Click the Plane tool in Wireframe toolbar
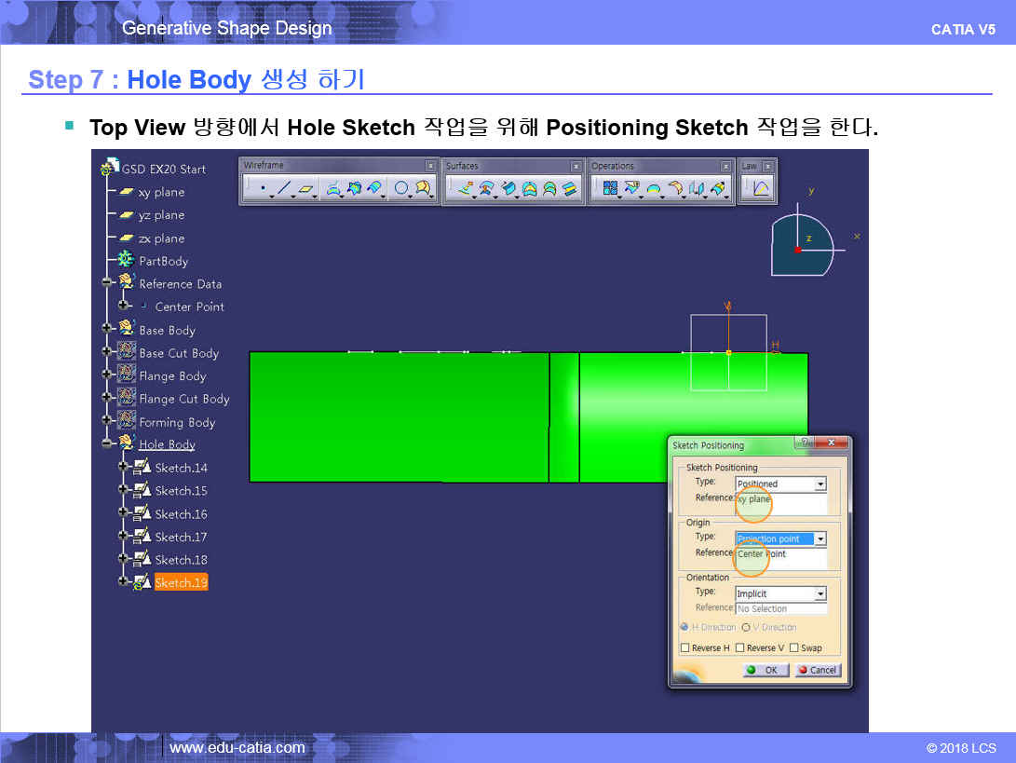The image size is (1016, 763). (306, 189)
